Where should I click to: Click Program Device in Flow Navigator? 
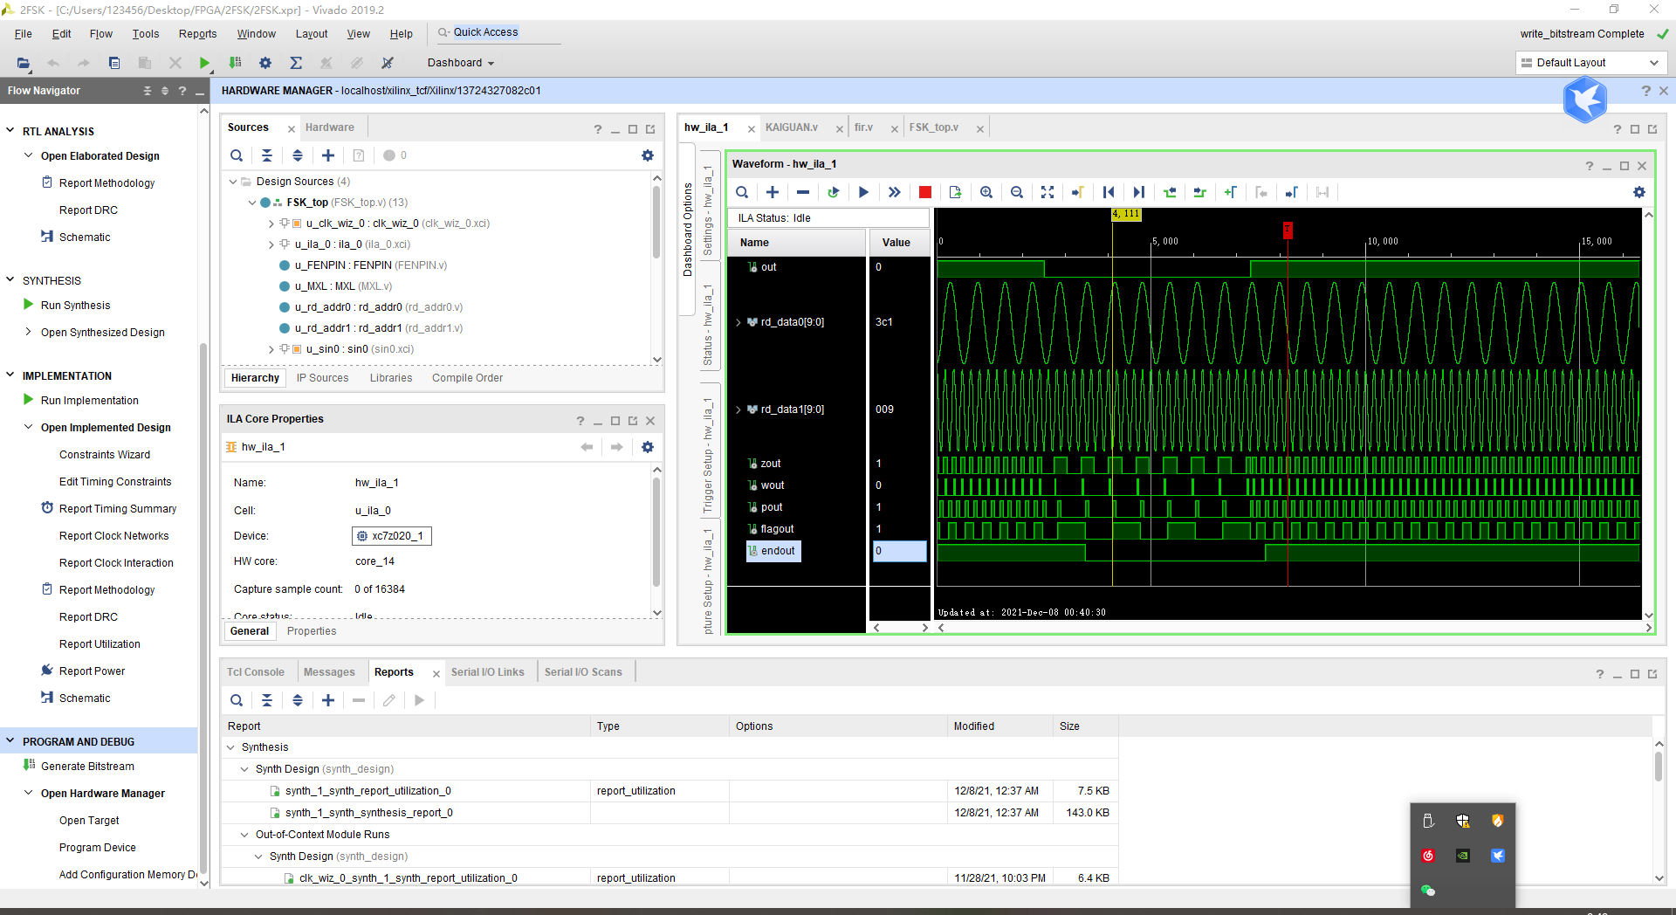click(98, 848)
